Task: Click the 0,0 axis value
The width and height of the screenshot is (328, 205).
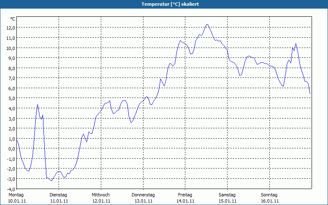Action: 12,149
